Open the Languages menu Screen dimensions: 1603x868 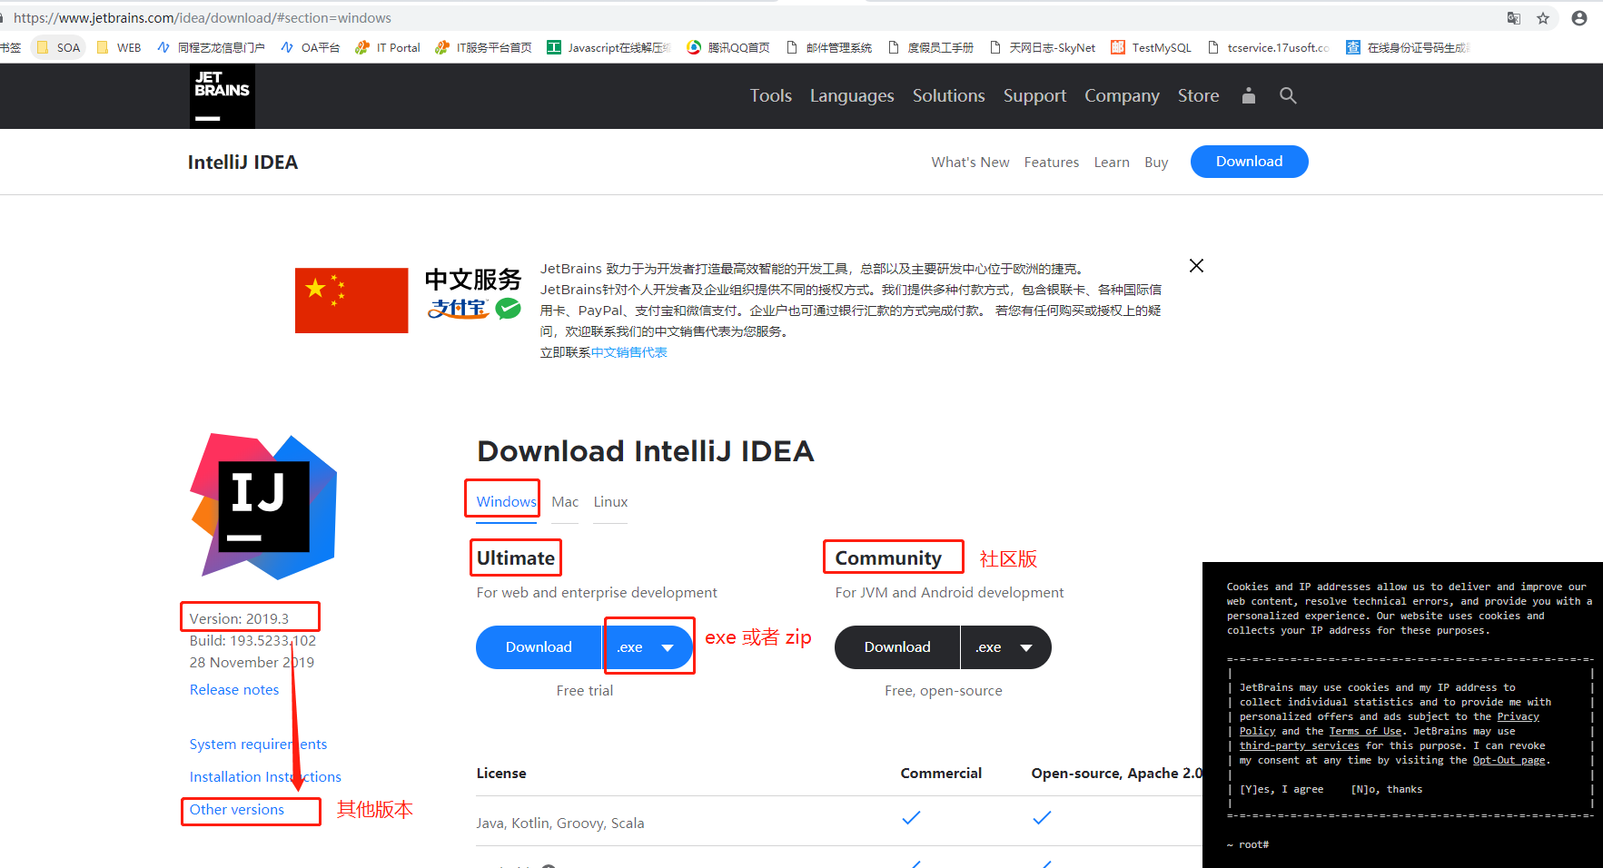(x=852, y=95)
